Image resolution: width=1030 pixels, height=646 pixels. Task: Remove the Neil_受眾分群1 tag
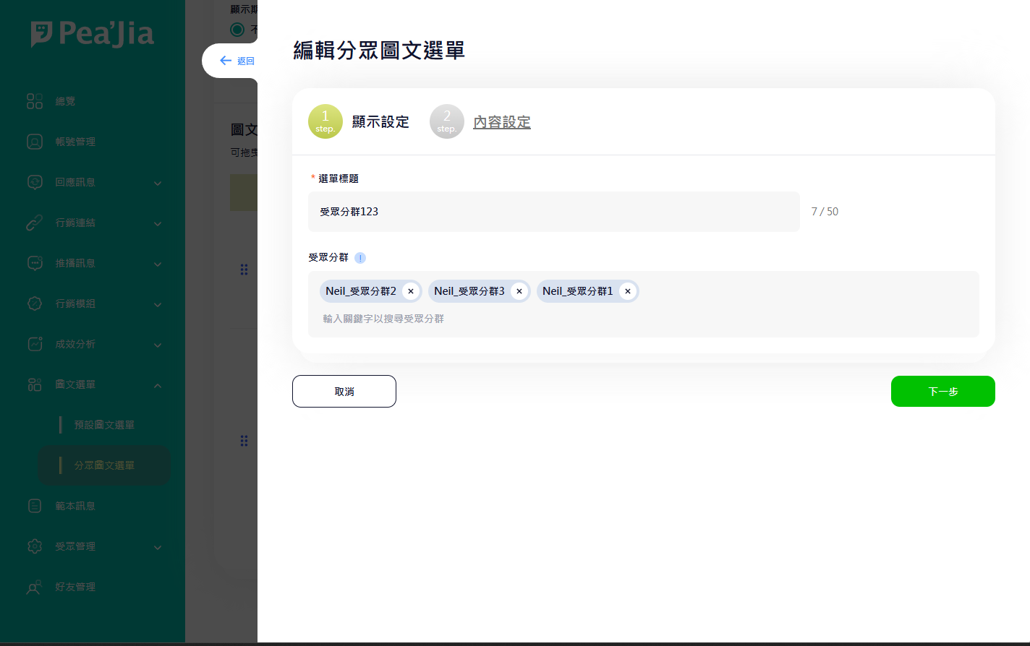[628, 291]
